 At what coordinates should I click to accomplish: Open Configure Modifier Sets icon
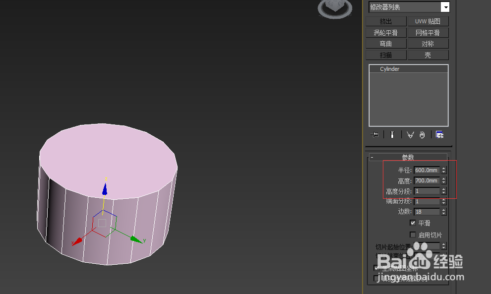[x=439, y=134]
